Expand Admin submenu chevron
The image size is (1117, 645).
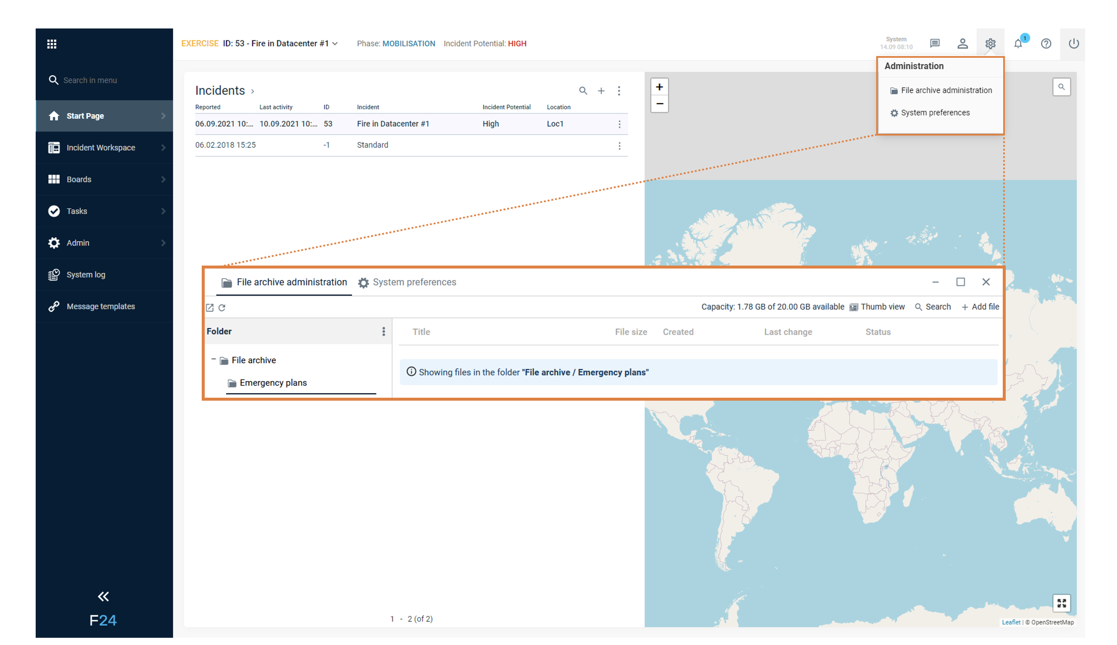164,243
